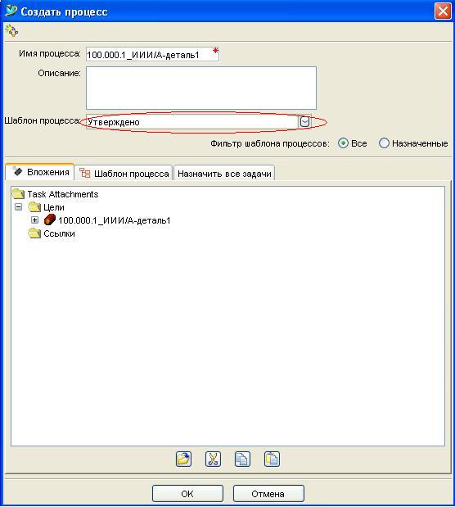Click the workflow process icon under the title bar
Image resolution: width=455 pixels, height=507 pixels.
tap(11, 31)
